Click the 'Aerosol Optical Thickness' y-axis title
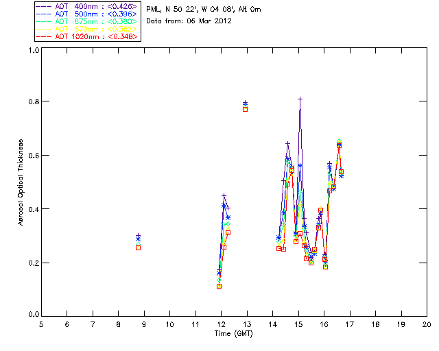This screenshot has width=439, height=351. (22, 182)
